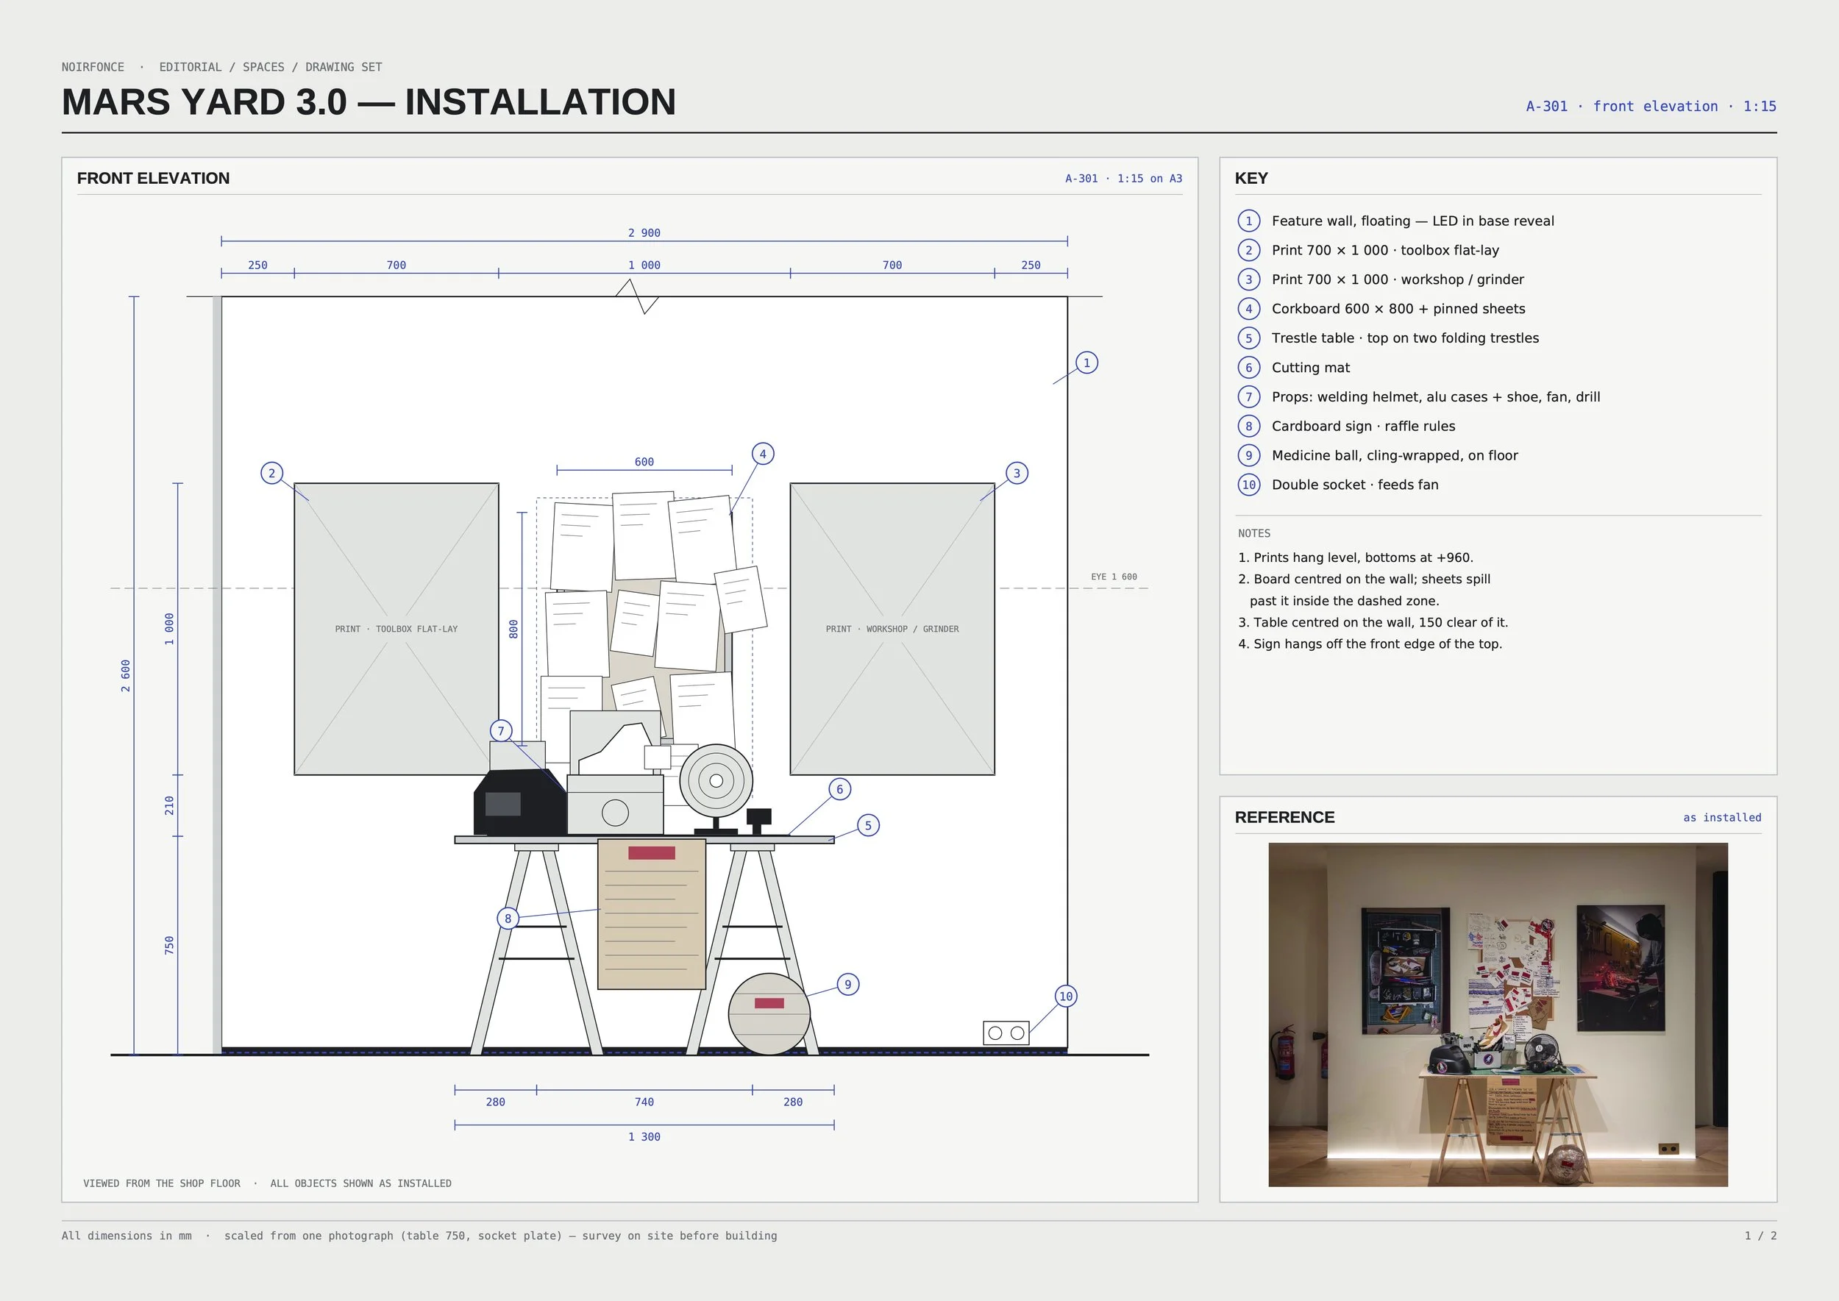Click callout bubble 2 beside the left print

coord(271,474)
